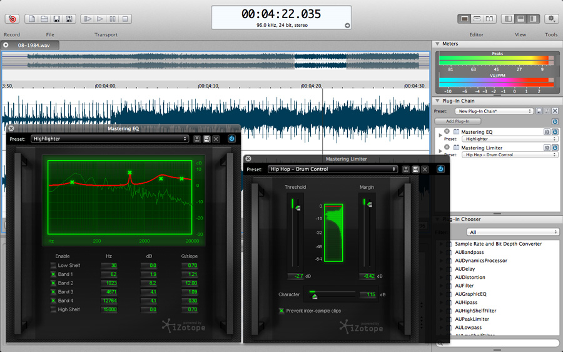
Task: Open the Filter All dropdown in Plug-In Chooser
Action: tap(513, 232)
